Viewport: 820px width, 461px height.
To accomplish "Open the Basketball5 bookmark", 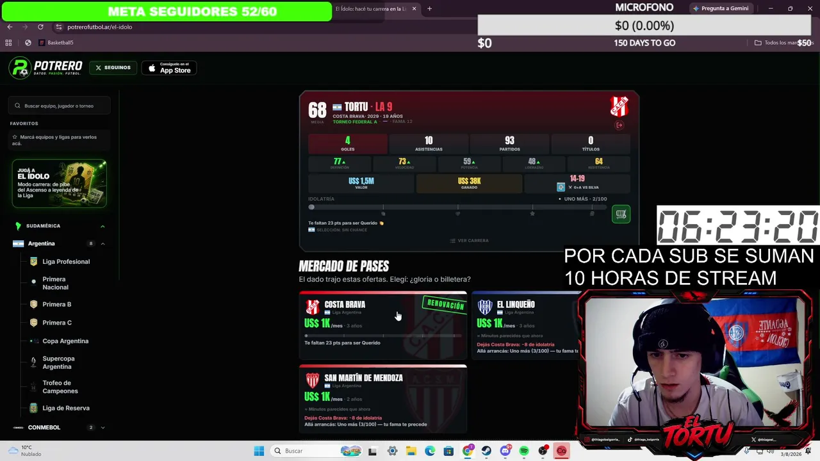I will (x=56, y=43).
